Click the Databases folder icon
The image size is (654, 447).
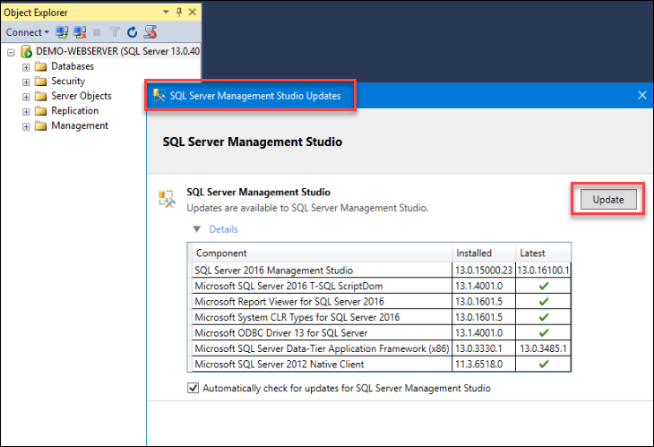click(40, 66)
